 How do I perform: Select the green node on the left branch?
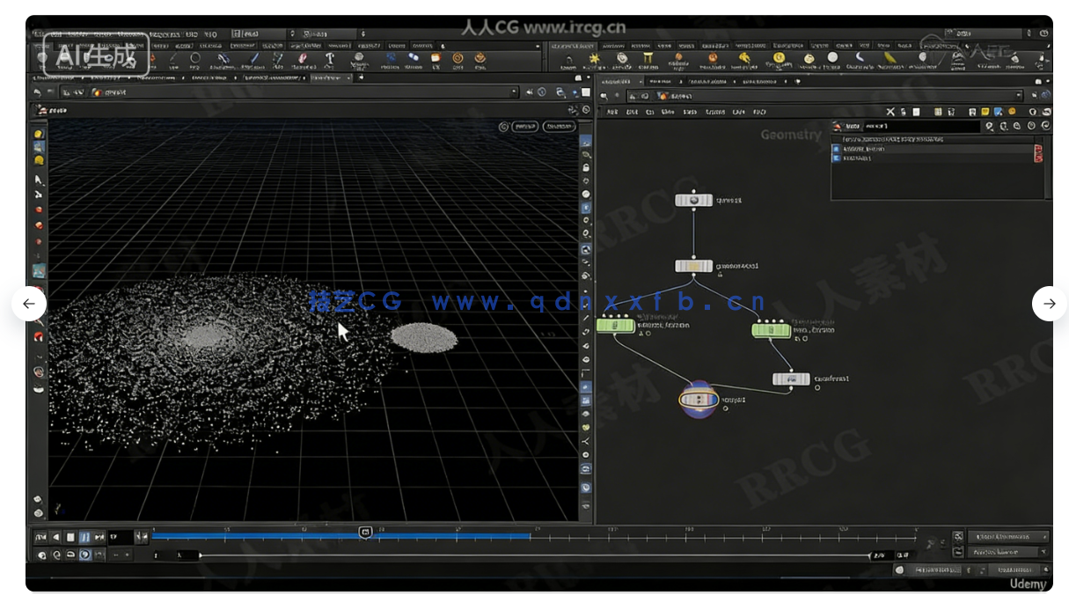point(615,326)
